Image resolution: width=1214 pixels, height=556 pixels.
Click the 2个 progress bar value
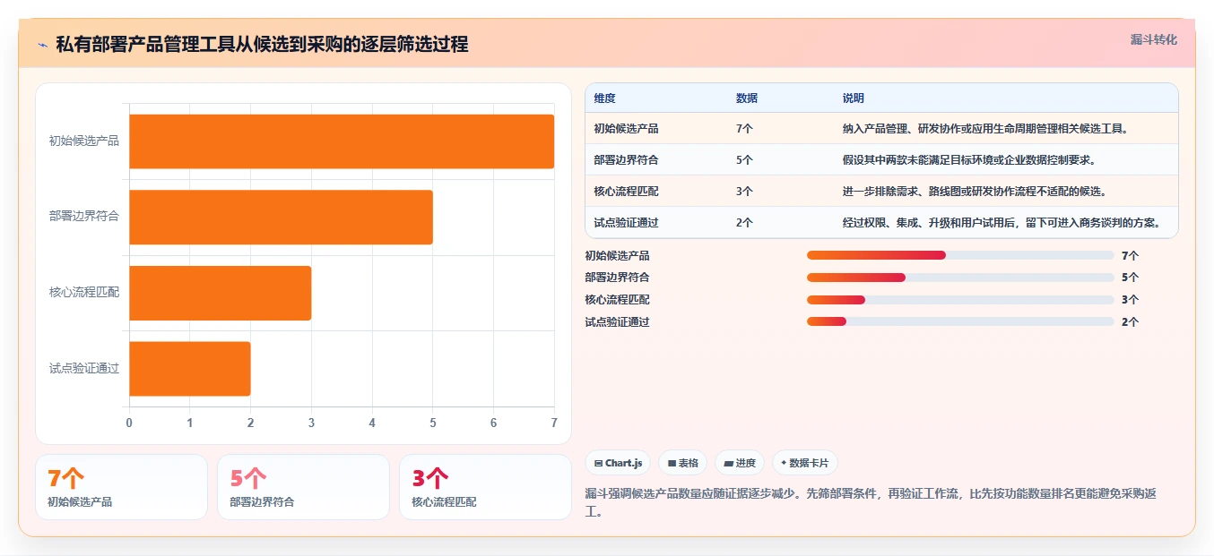pos(1130,322)
